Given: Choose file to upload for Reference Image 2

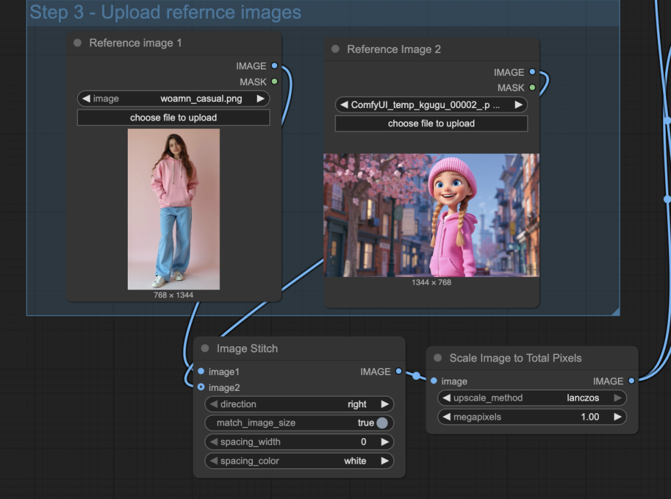Looking at the screenshot, I should coord(431,123).
